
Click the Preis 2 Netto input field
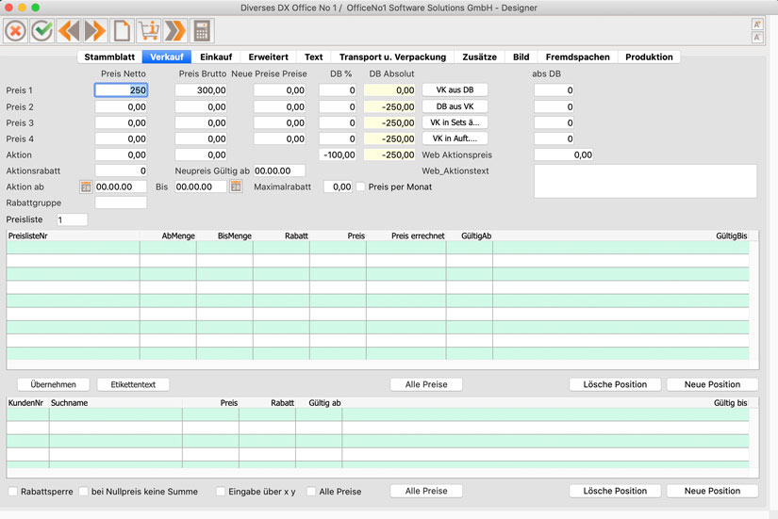(x=121, y=106)
